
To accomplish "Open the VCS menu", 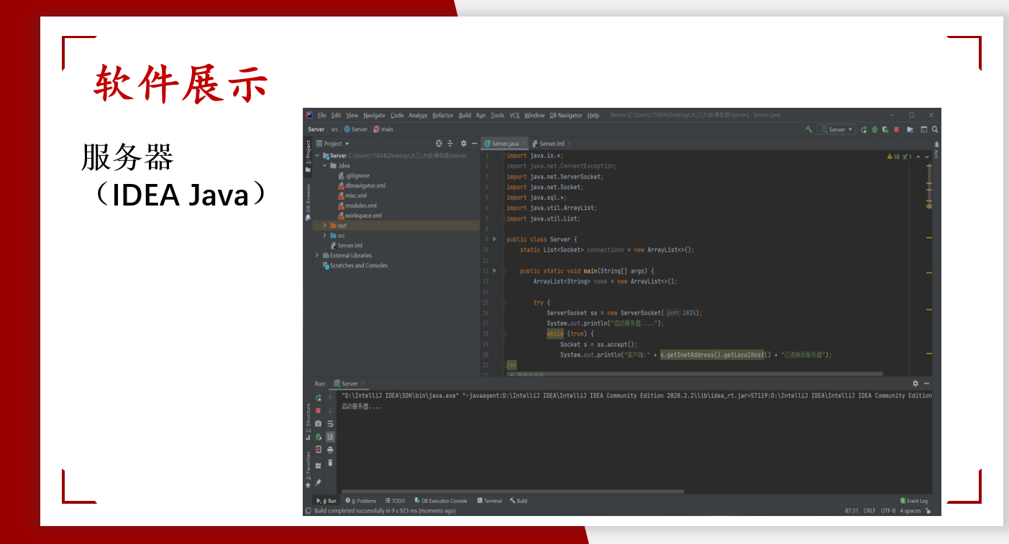I will tap(514, 115).
